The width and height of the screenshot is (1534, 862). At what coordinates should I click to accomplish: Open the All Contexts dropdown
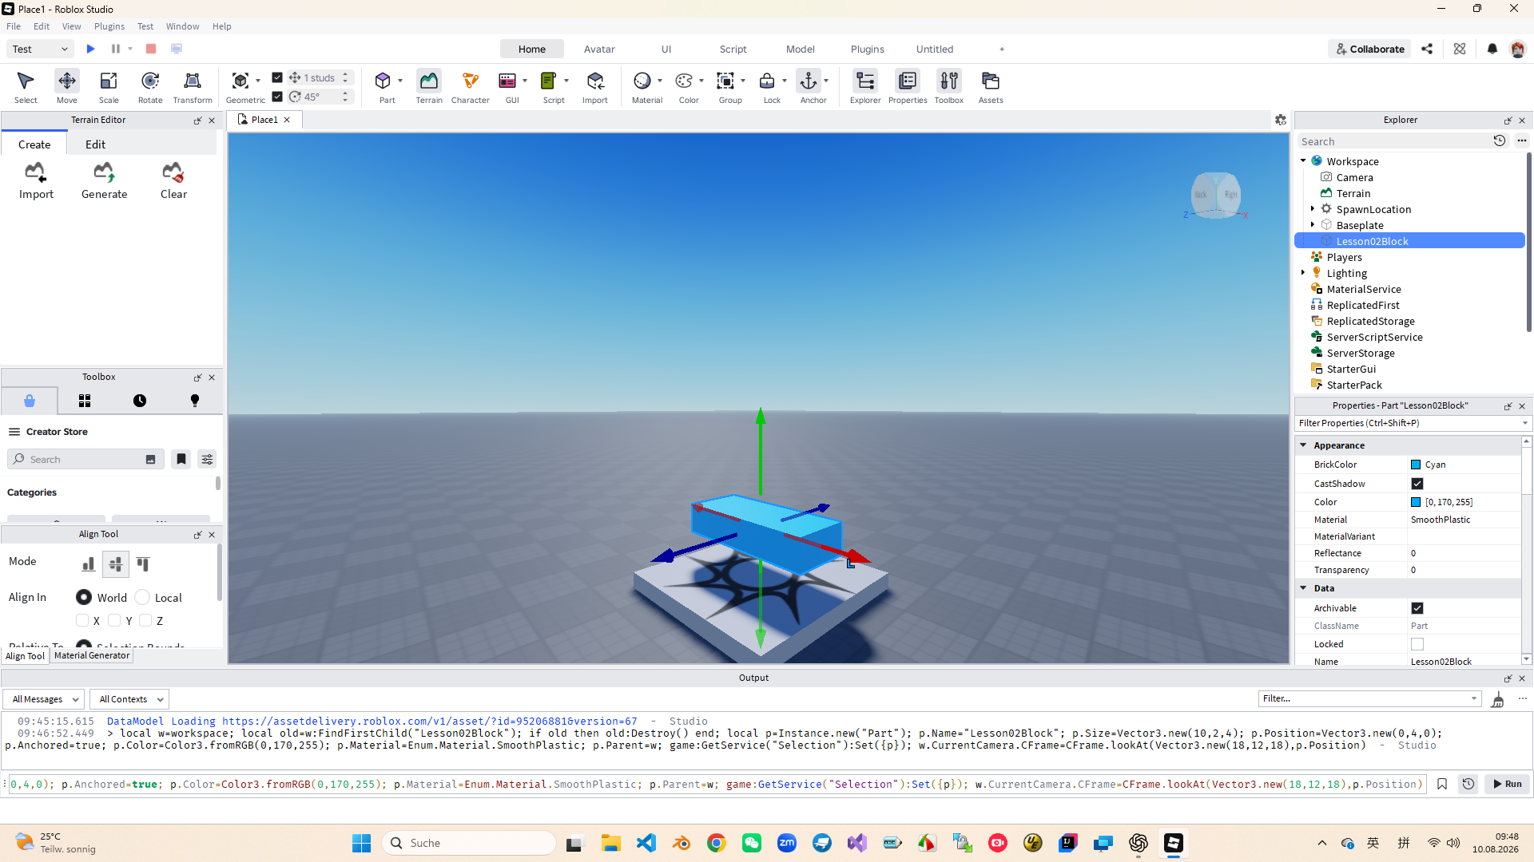pos(129,699)
